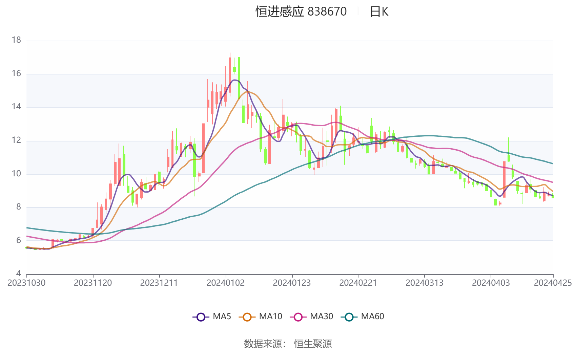Open options on the stock code 838670

tap(327, 12)
